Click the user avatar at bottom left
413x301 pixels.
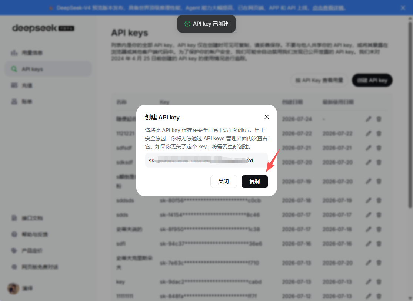pyautogui.click(x=13, y=288)
